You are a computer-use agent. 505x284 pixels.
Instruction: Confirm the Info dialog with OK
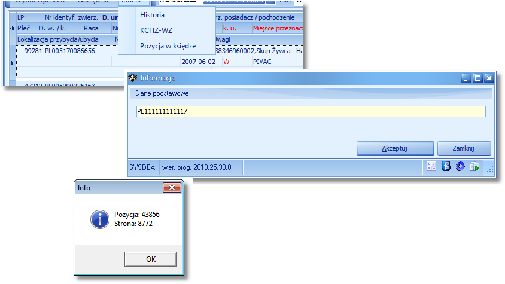pyautogui.click(x=150, y=259)
